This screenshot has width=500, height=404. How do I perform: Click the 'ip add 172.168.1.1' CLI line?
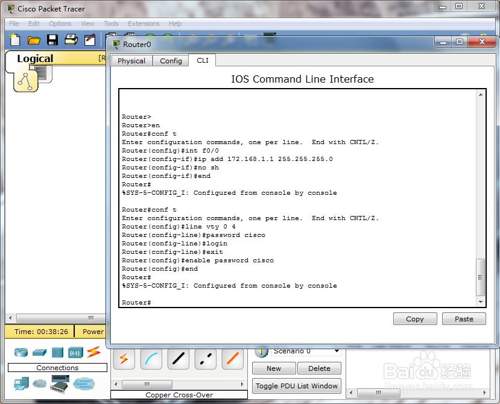click(x=227, y=159)
